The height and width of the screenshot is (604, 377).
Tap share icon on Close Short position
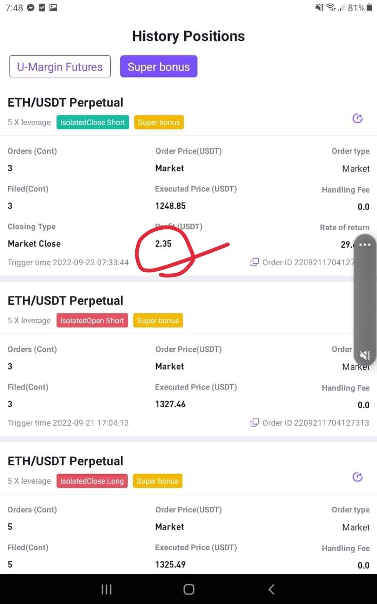(358, 118)
